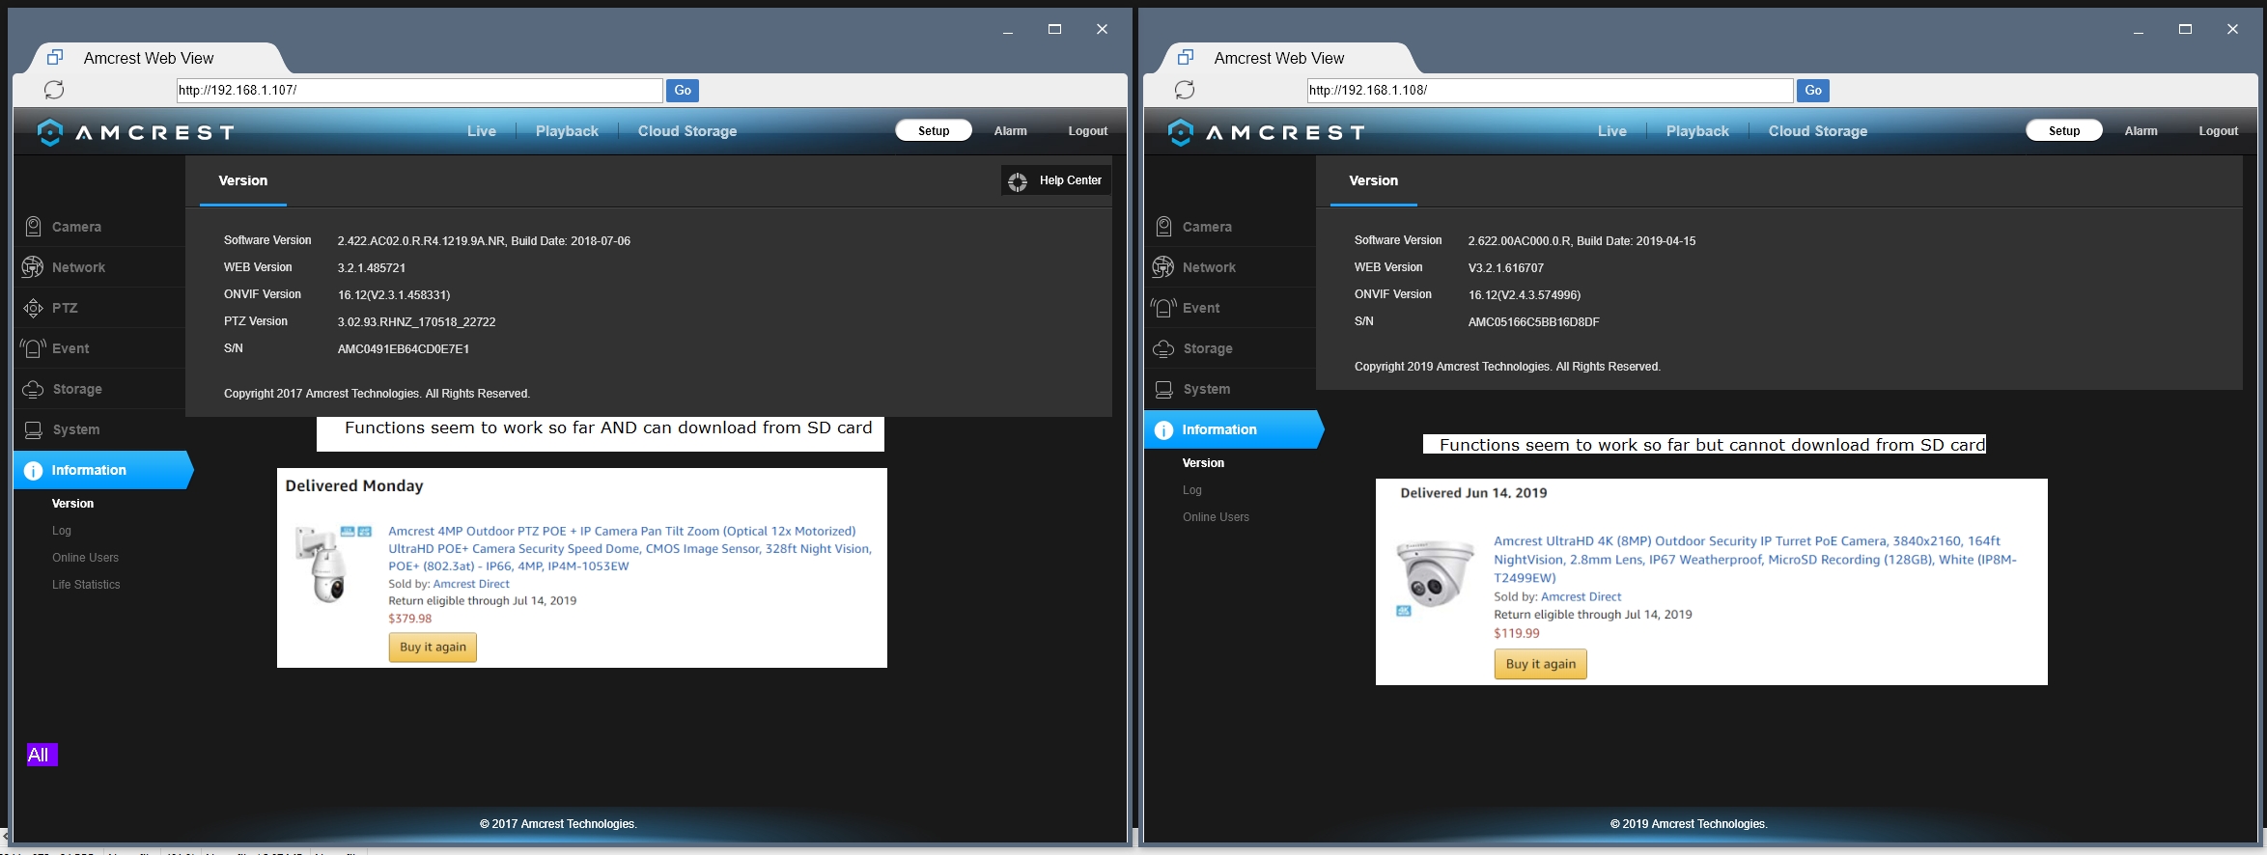Click Storage cloud icon in left window
The image size is (2267, 855).
pos(33,389)
